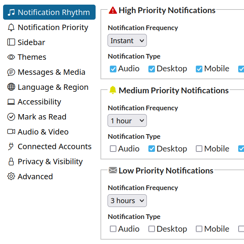Click the gear icon beside Advanced
The height and width of the screenshot is (244, 244).
pos(11,177)
